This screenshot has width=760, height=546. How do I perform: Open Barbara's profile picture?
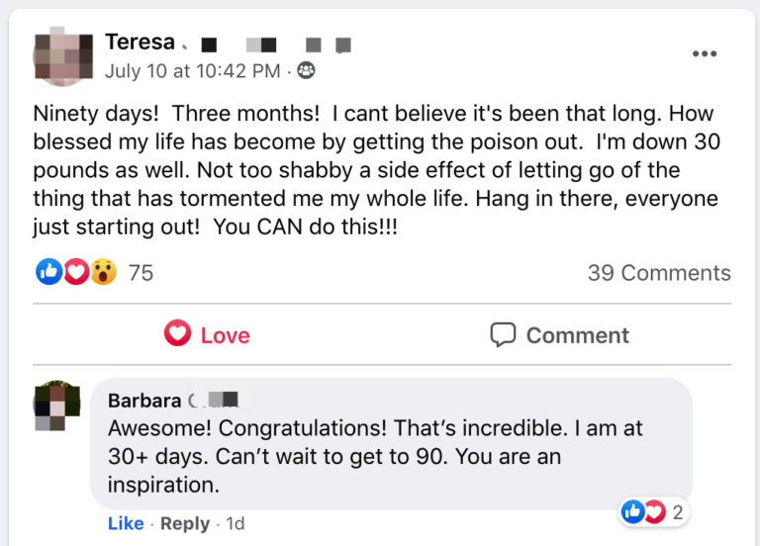point(56,408)
